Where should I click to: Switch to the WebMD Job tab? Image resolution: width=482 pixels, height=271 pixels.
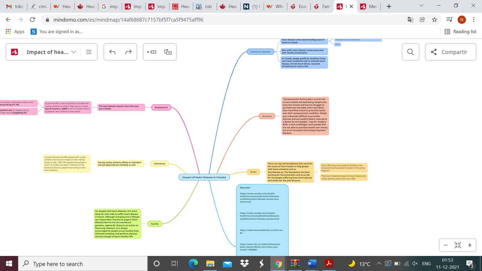coord(204,6)
